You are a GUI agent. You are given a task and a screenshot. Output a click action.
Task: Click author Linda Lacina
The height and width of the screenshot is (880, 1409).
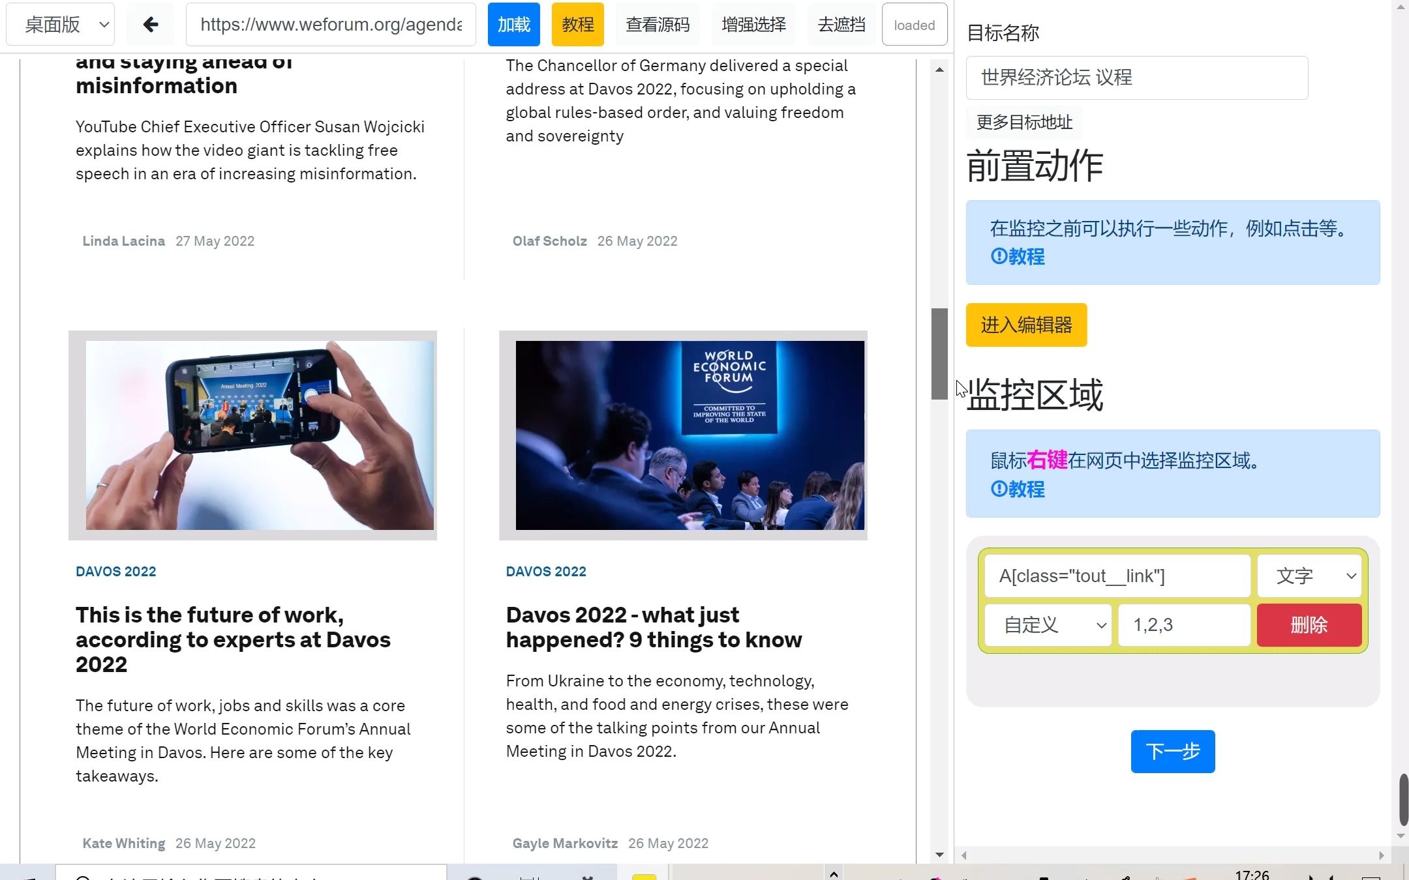point(123,241)
